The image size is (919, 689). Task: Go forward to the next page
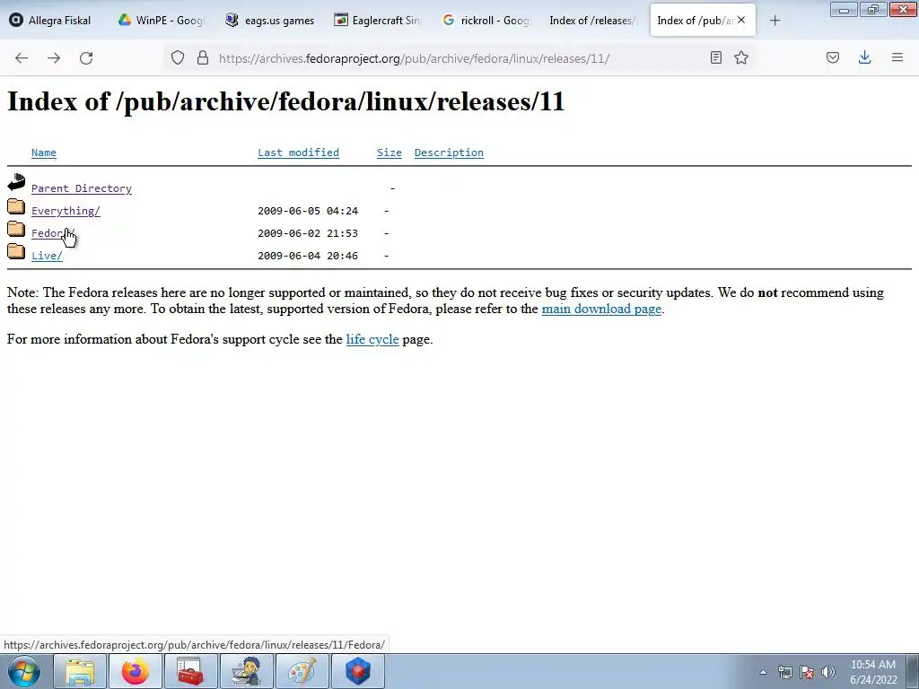click(54, 57)
